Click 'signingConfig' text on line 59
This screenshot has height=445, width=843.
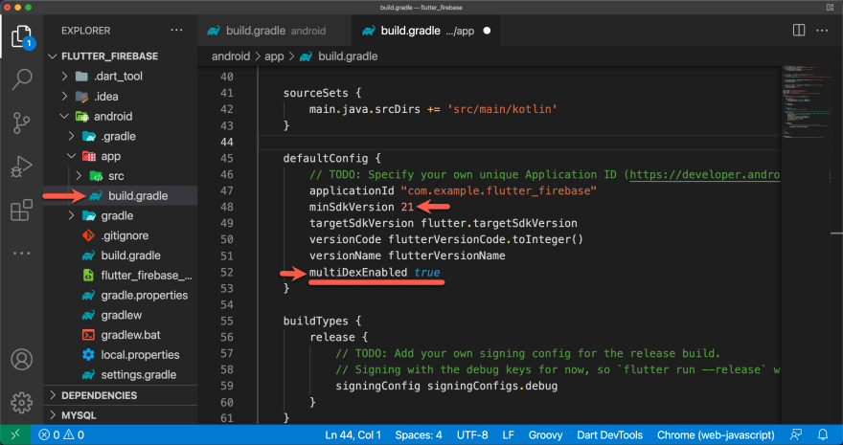coord(378,387)
